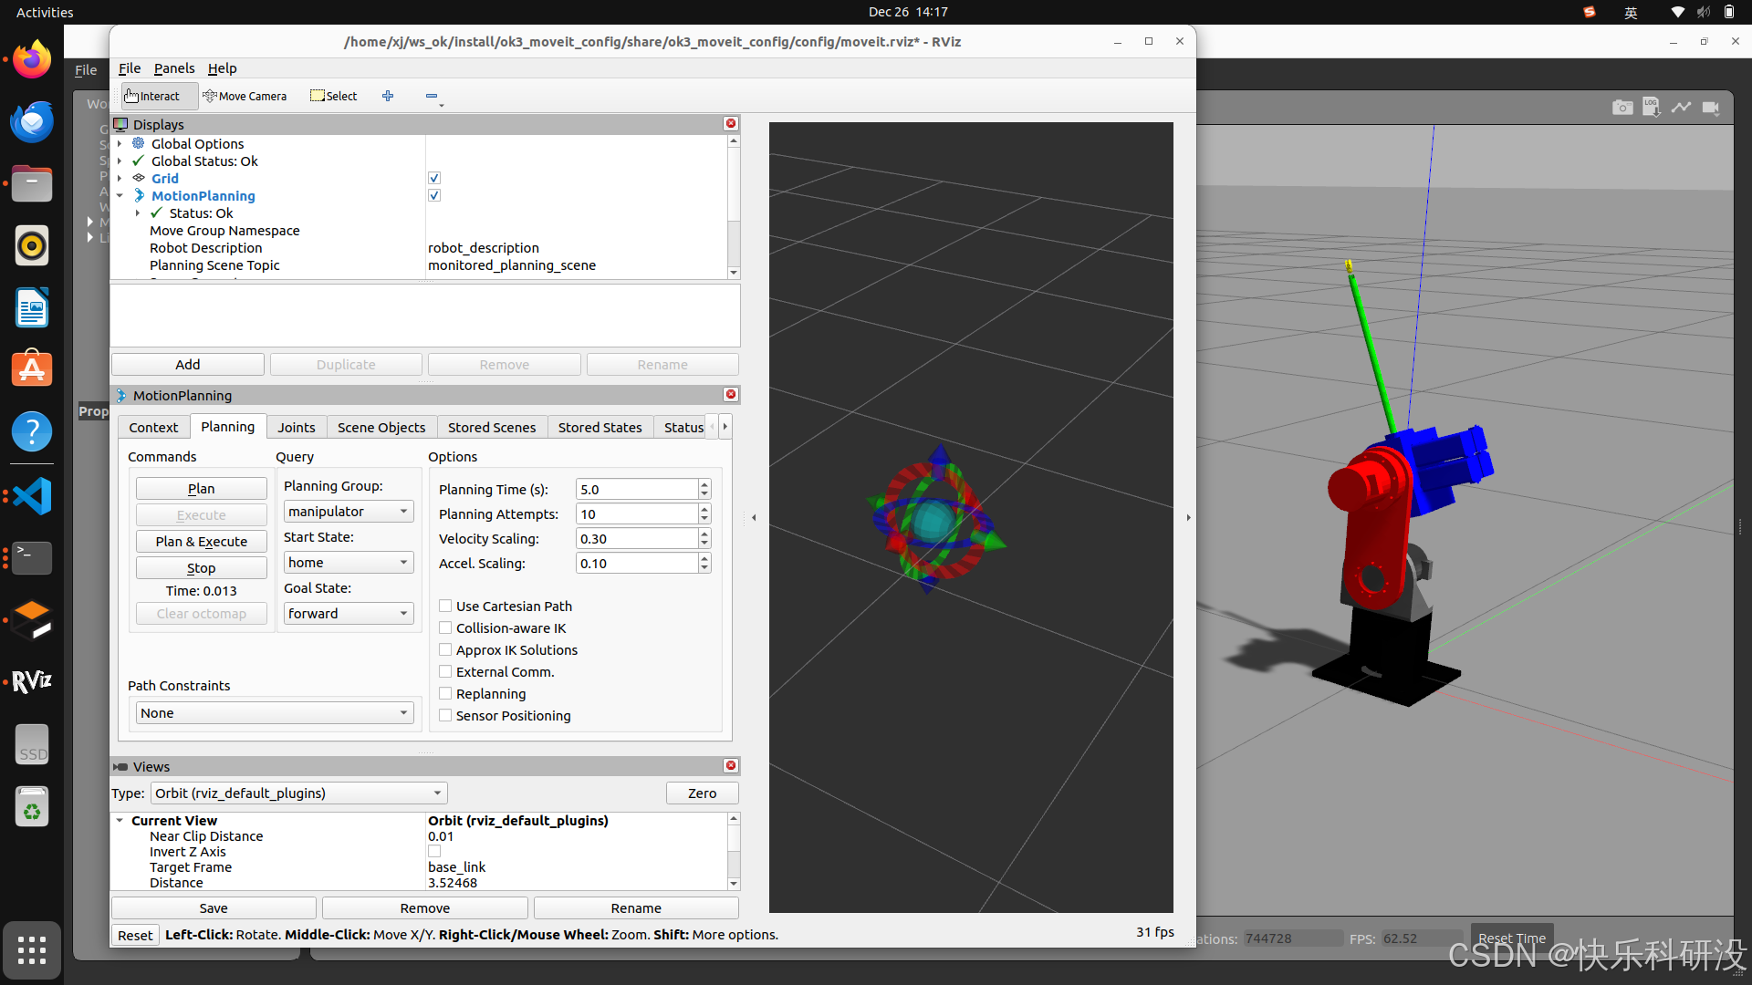Select the Interact tool

point(153,96)
